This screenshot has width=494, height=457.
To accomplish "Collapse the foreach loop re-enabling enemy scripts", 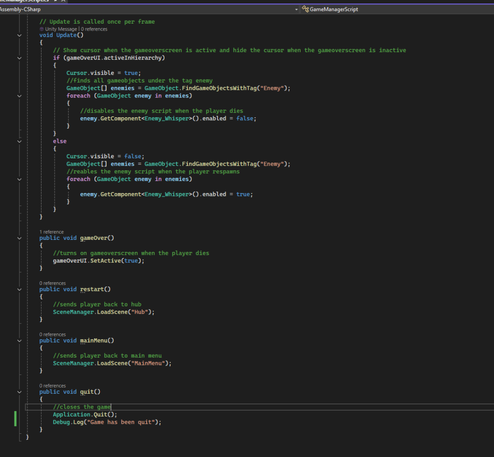I will pos(19,180).
